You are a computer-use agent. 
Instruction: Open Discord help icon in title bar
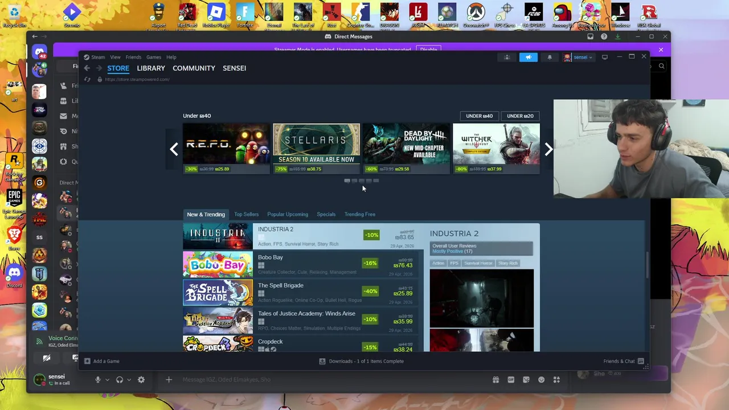pyautogui.click(x=604, y=36)
